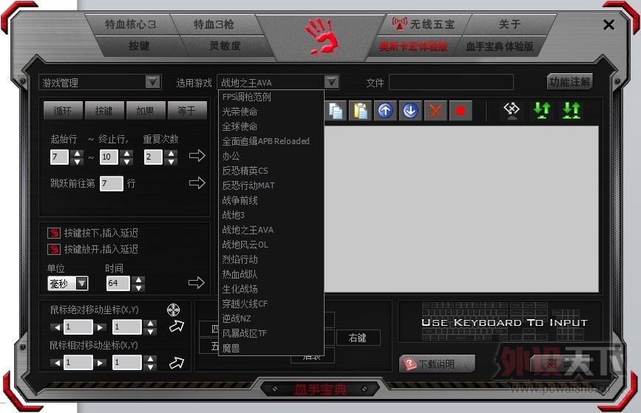Increase the 终止行 value stepper

coord(127,153)
